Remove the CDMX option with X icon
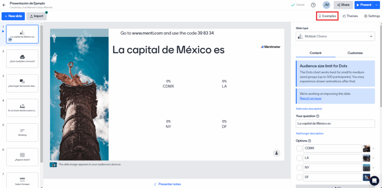The image size is (382, 188). pyautogui.click(x=373, y=148)
